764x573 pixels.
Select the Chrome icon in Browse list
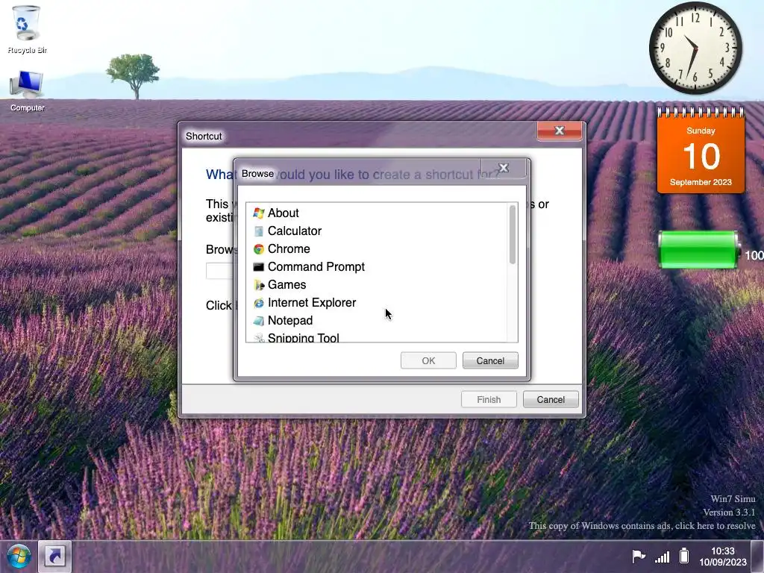point(259,249)
